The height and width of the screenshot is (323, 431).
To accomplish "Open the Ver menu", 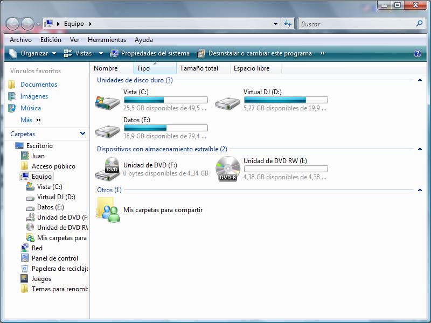I will pos(74,40).
